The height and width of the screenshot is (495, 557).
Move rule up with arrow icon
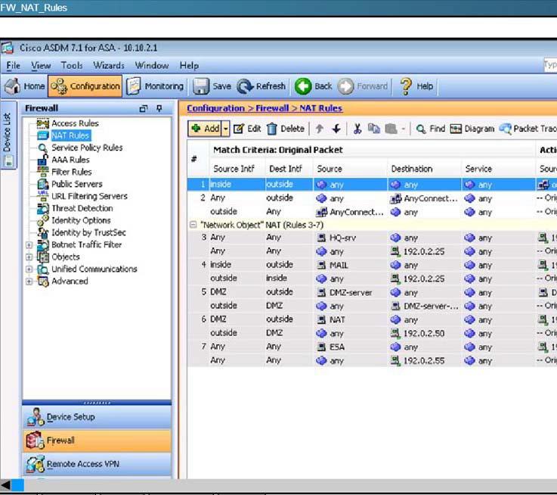click(x=320, y=129)
